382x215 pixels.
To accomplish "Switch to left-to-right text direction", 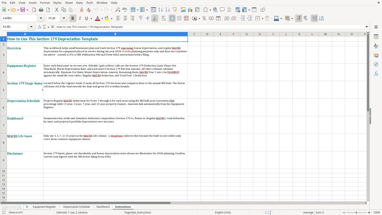I will 299,18.
